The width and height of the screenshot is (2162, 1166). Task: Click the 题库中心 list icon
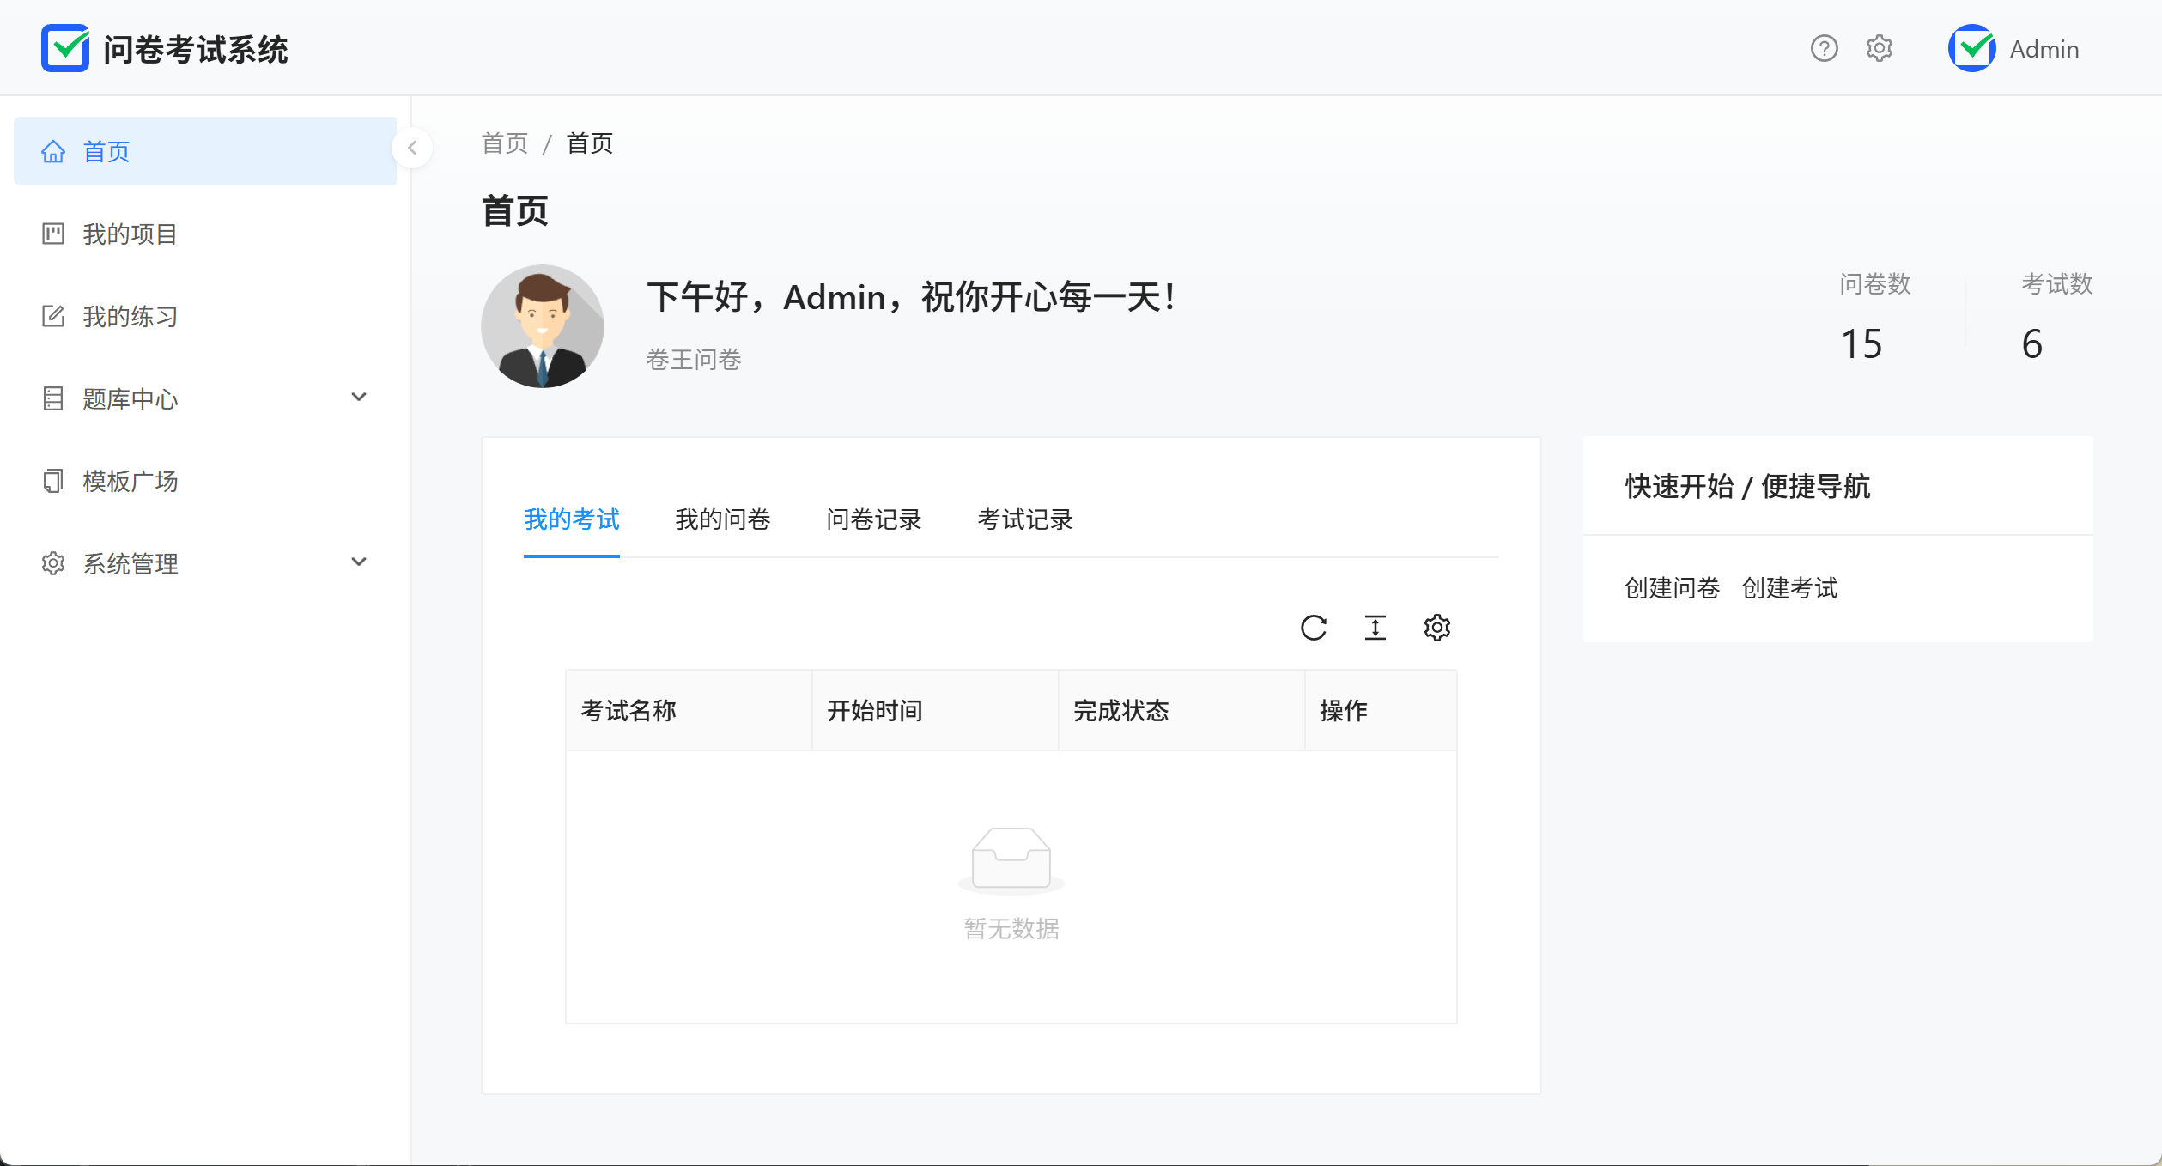pos(53,398)
